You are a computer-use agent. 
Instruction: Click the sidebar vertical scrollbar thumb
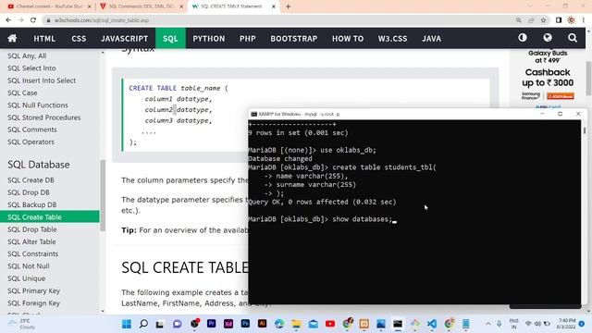click(103, 195)
